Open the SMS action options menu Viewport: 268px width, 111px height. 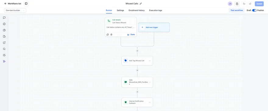(150, 82)
